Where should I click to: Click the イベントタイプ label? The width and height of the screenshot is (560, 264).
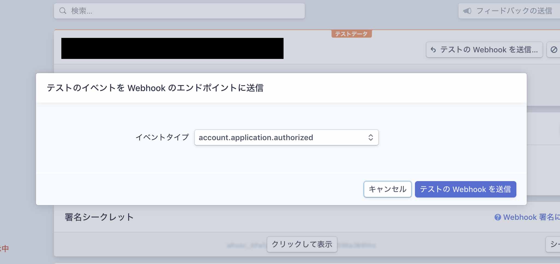coord(162,137)
